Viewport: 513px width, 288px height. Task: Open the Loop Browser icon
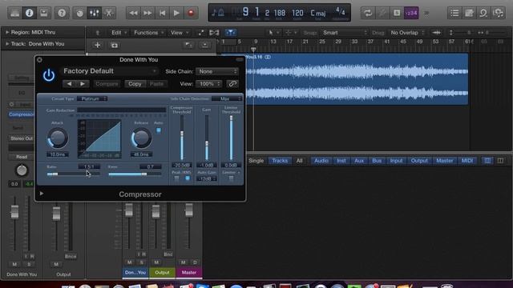pos(483,13)
